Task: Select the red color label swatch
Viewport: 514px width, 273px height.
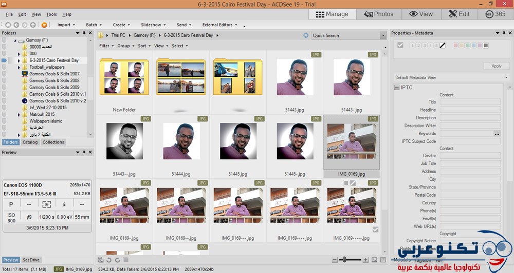Action: point(455,46)
